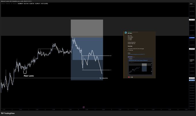Select the lower horizontal line labeled 1
This screenshot has height=116, width=196.
pyautogui.click(x=96, y=70)
